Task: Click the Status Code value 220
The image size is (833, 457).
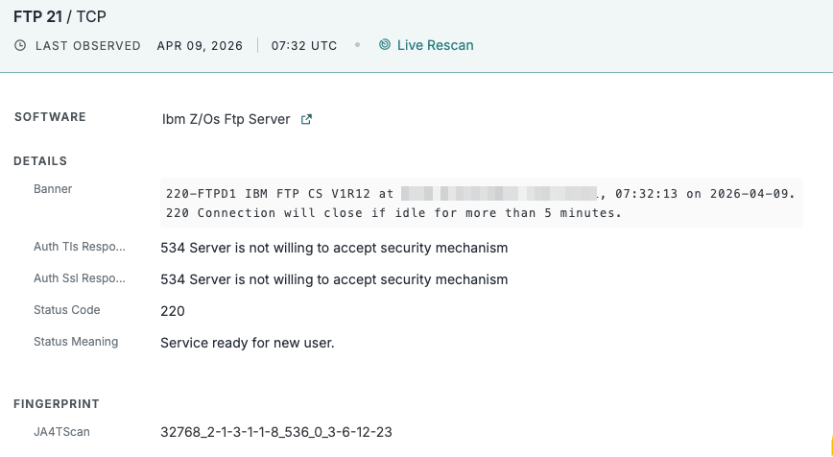Action: (173, 311)
